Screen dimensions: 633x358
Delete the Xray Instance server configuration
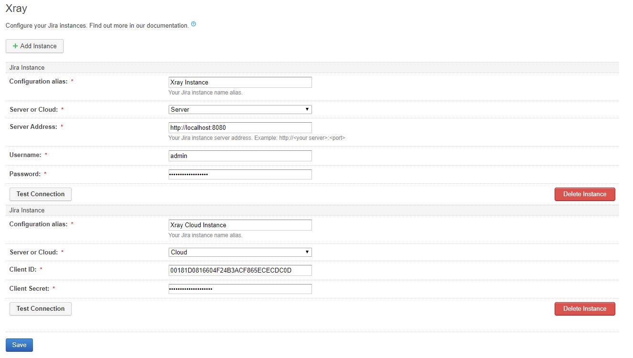pos(585,194)
